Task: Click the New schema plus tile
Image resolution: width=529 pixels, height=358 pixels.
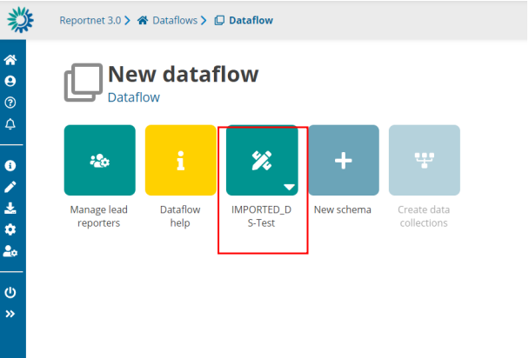Action: pyautogui.click(x=343, y=160)
